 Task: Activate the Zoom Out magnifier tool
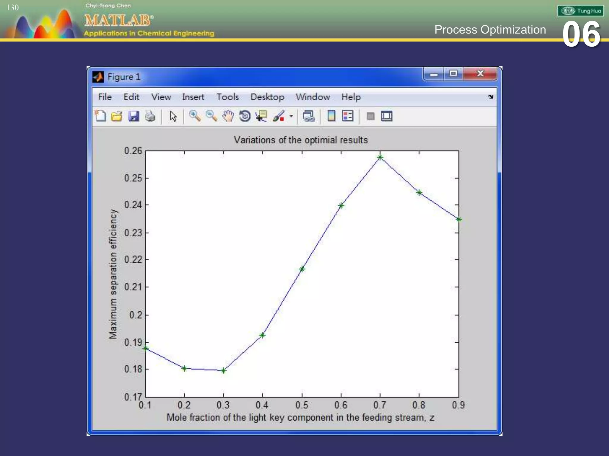tap(211, 116)
